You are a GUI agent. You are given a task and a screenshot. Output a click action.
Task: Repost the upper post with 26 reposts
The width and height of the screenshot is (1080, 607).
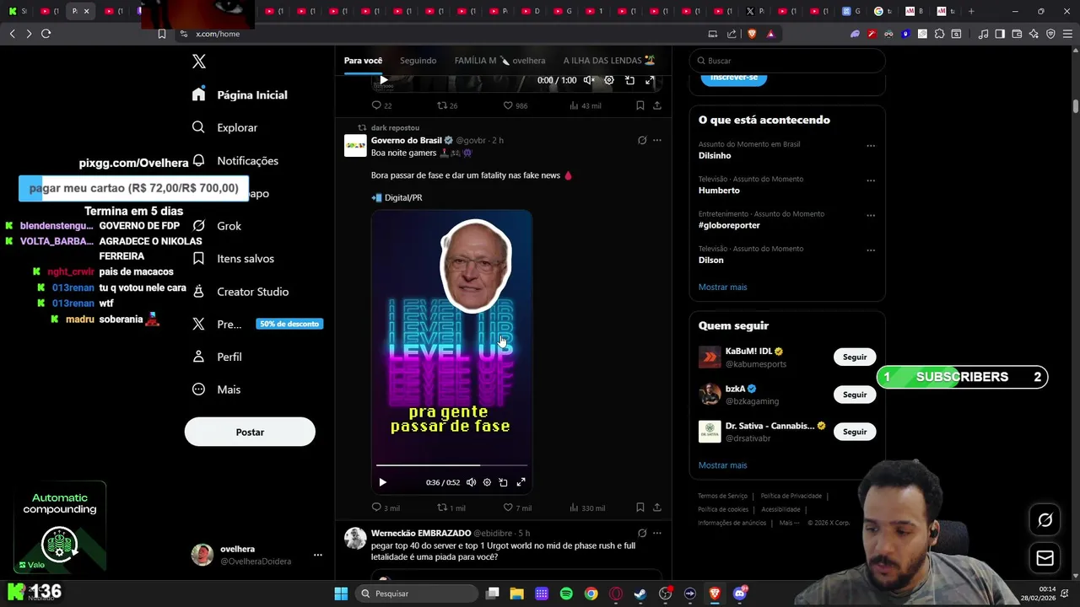pos(447,105)
